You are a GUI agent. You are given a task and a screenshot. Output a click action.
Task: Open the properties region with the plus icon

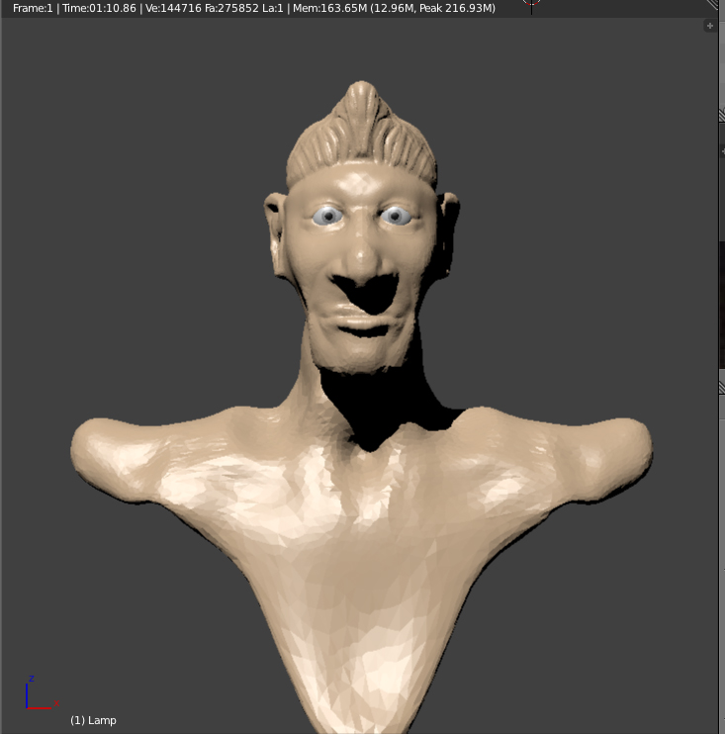pyautogui.click(x=709, y=26)
